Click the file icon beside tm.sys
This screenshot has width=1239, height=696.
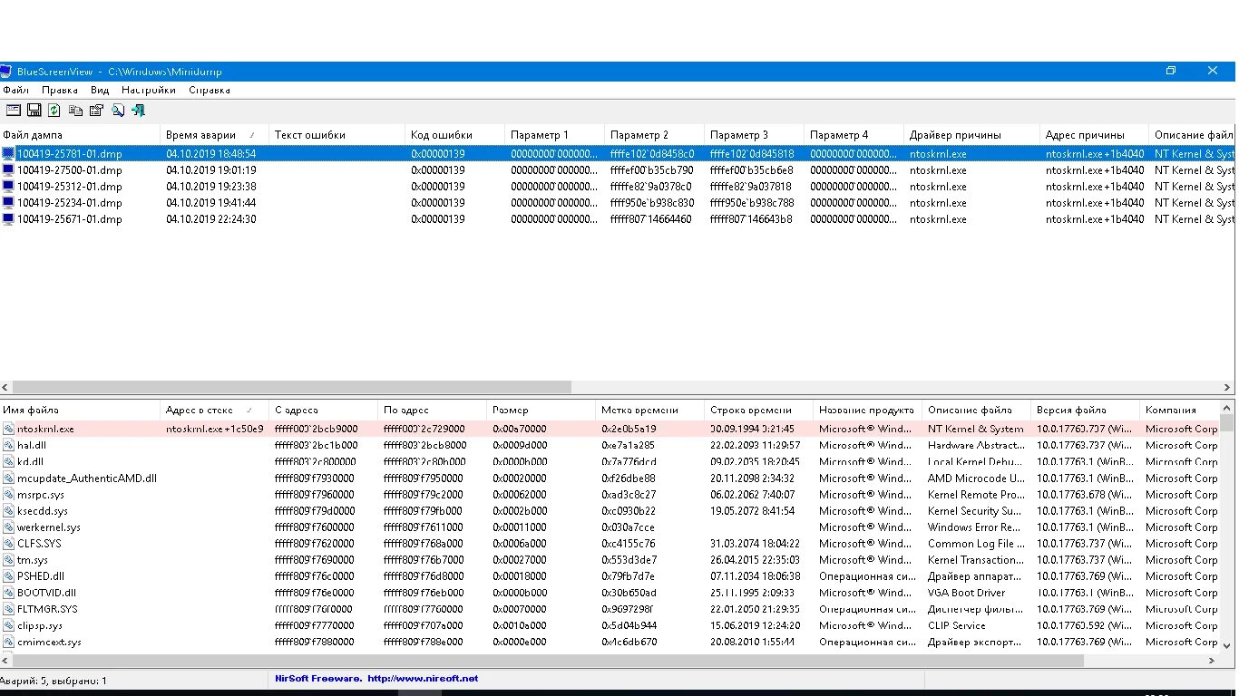(x=9, y=559)
